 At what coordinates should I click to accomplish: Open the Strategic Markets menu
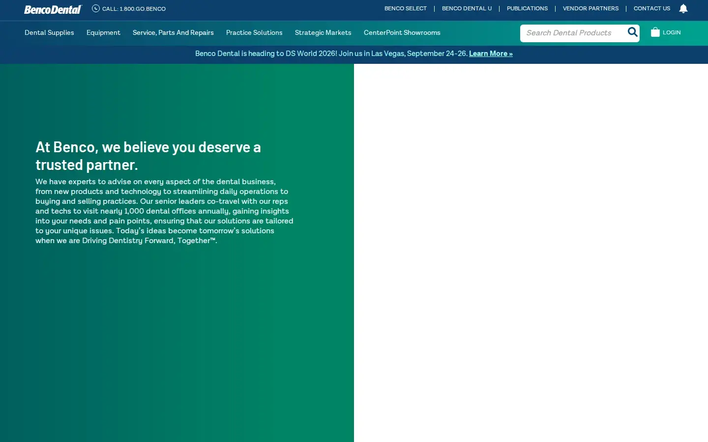(323, 32)
